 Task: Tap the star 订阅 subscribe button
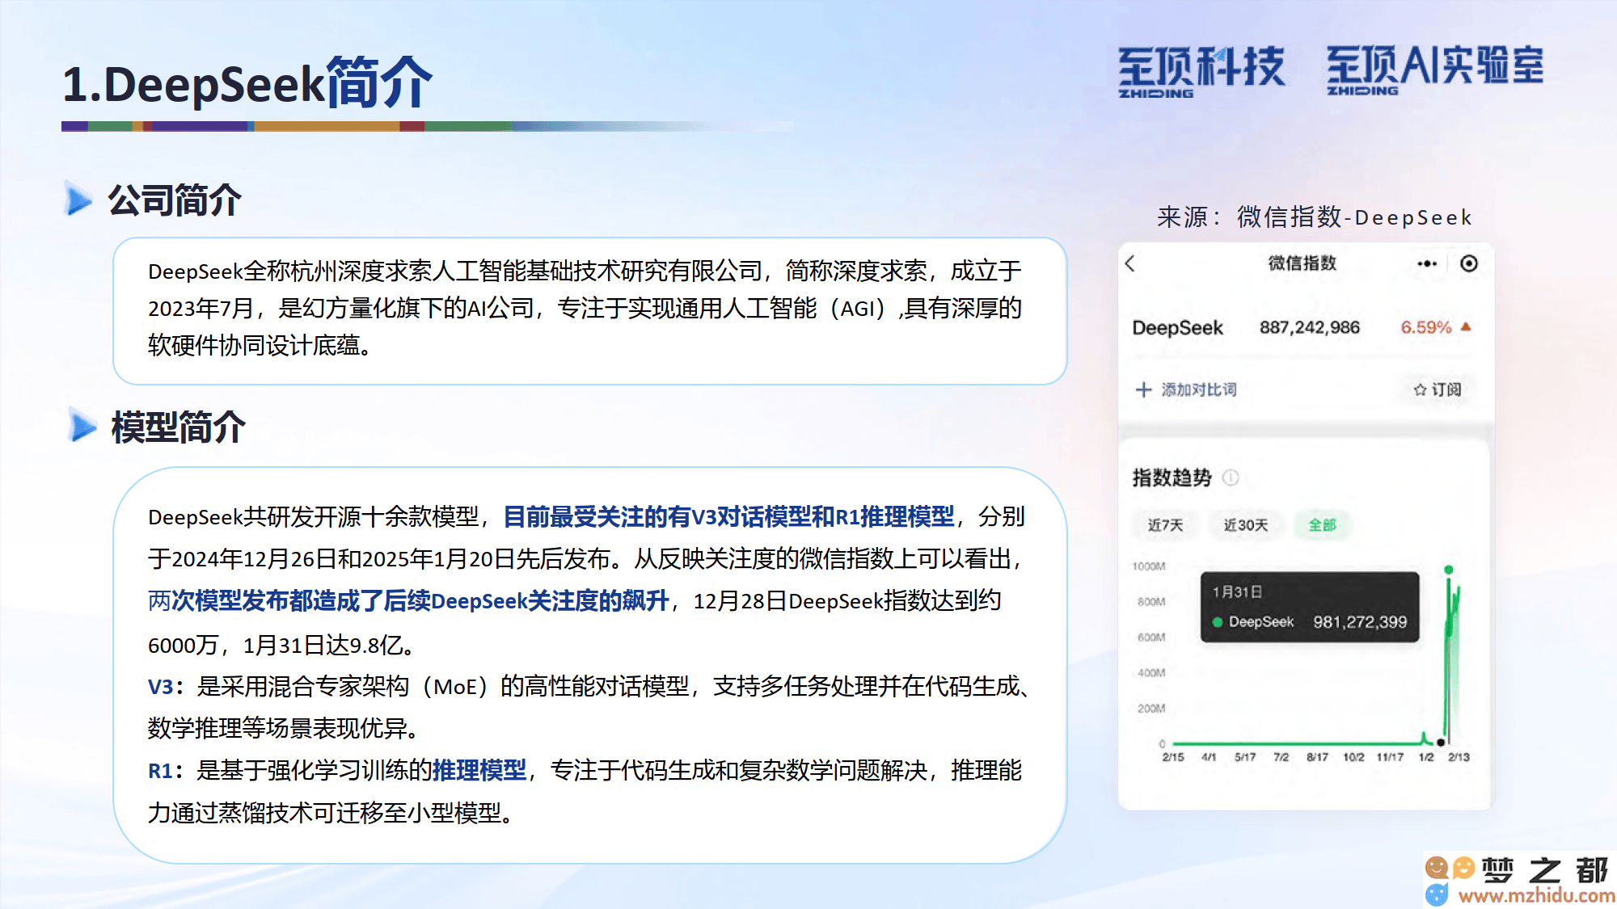1438,389
